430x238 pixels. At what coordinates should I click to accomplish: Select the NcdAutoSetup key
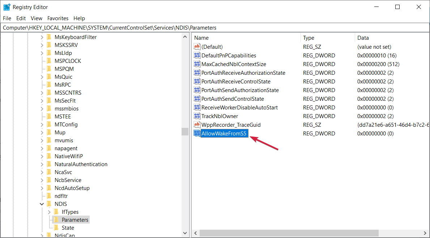[72, 188]
